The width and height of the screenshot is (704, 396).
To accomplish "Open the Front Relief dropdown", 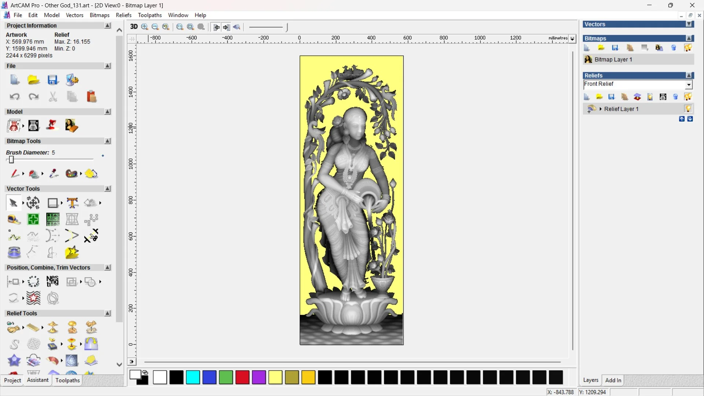I will tap(689, 84).
